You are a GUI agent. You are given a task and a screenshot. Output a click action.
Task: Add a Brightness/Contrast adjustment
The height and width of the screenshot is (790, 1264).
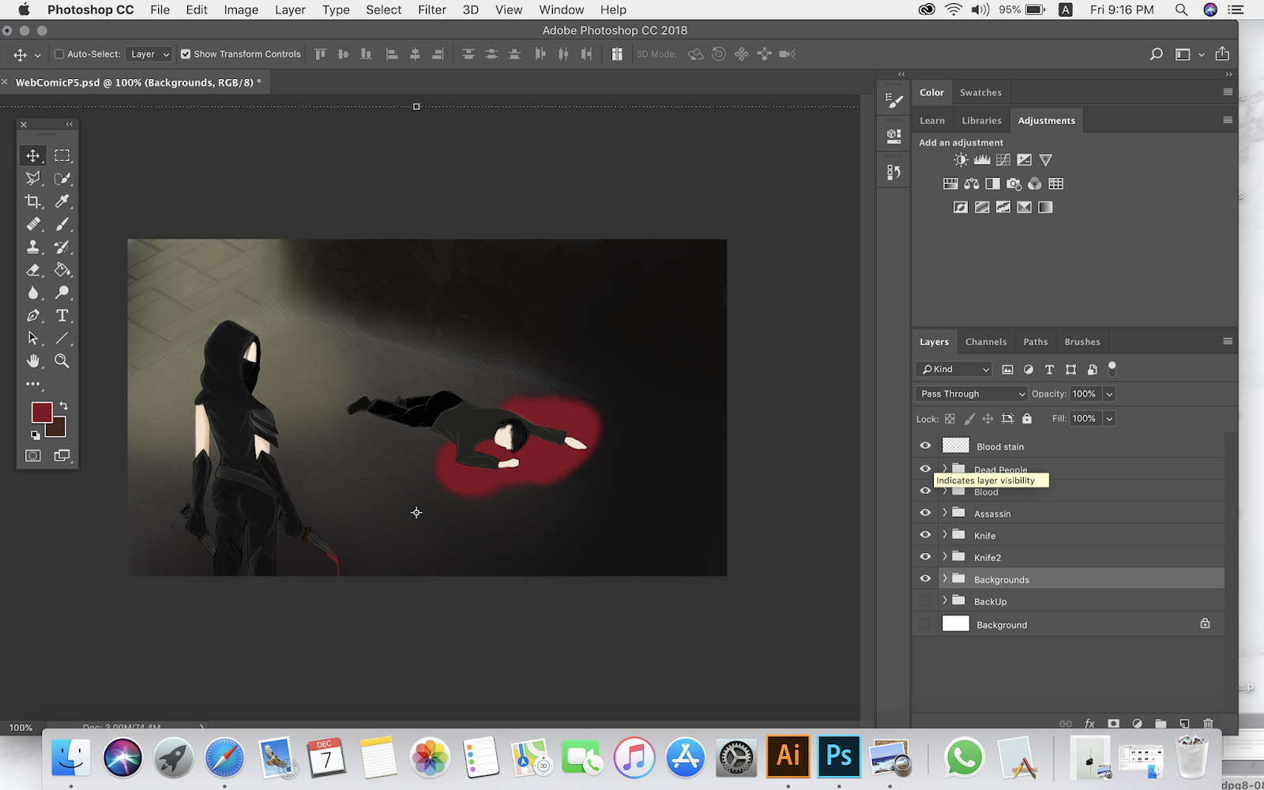click(960, 160)
